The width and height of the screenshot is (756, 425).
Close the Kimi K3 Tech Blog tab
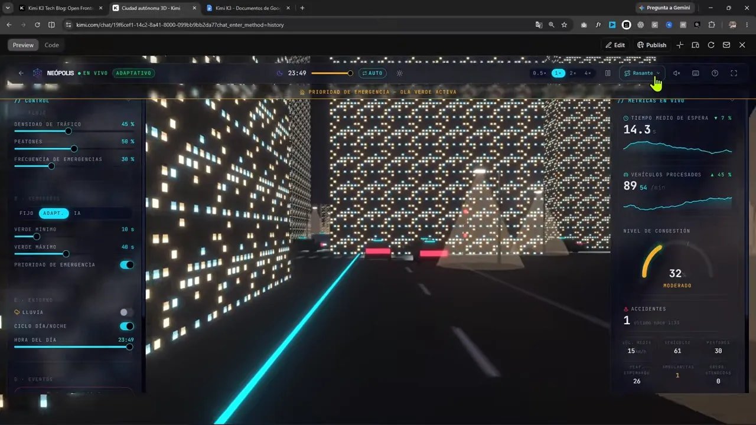point(99,8)
